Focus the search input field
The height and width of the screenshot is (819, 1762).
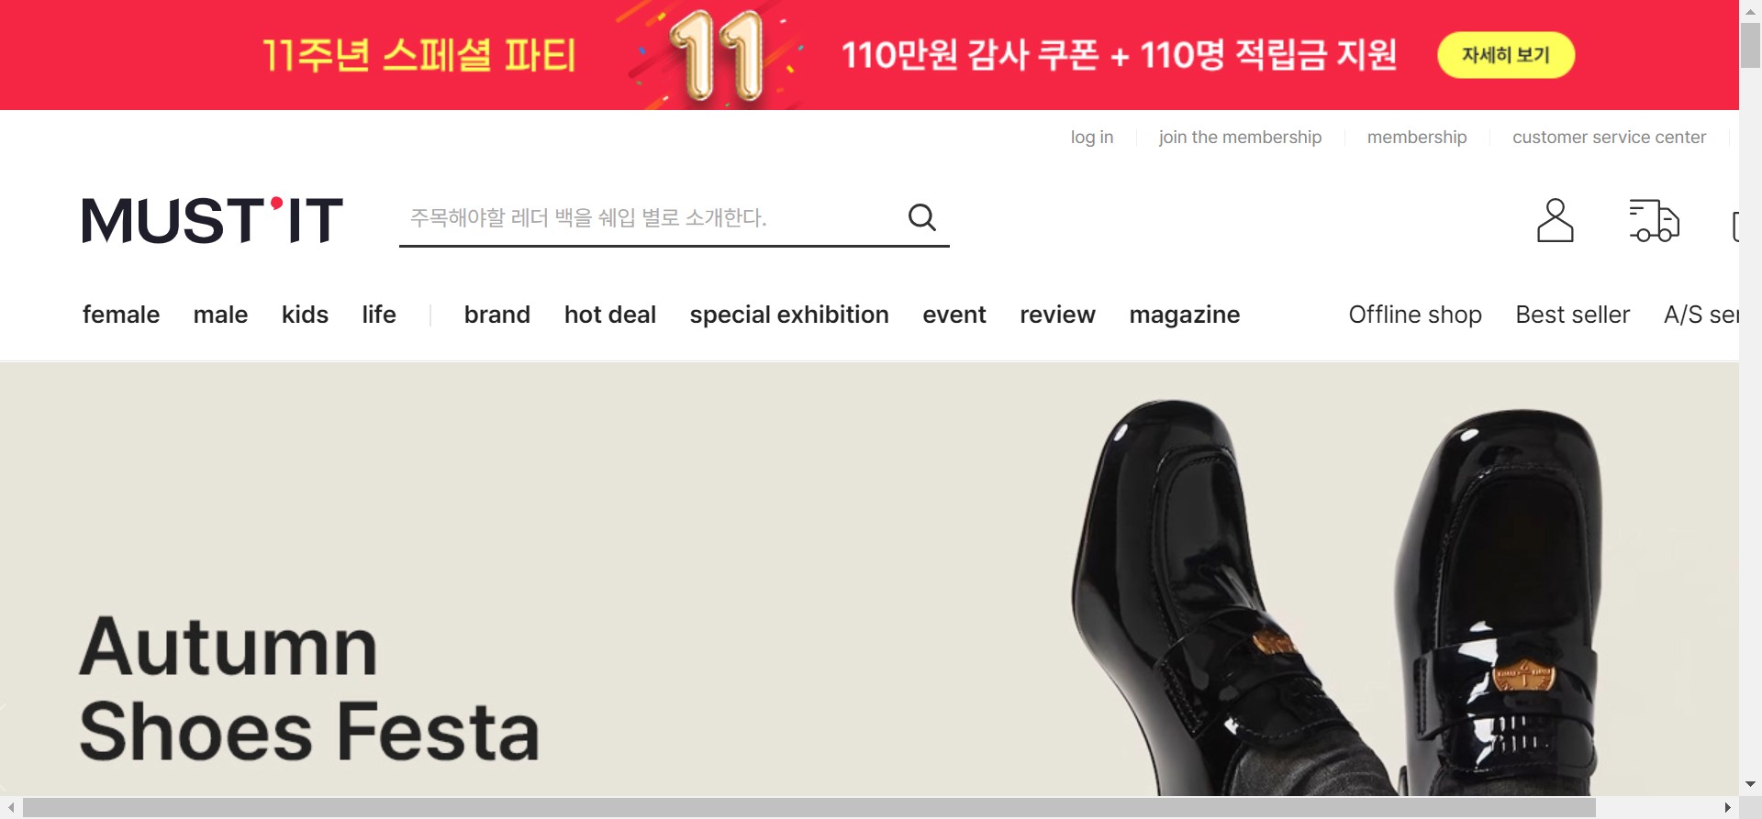pos(652,218)
